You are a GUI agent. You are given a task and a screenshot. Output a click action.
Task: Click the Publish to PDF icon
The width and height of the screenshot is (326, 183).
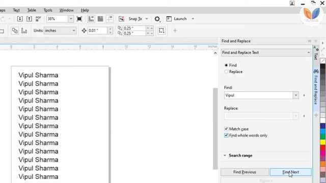pos(38,19)
